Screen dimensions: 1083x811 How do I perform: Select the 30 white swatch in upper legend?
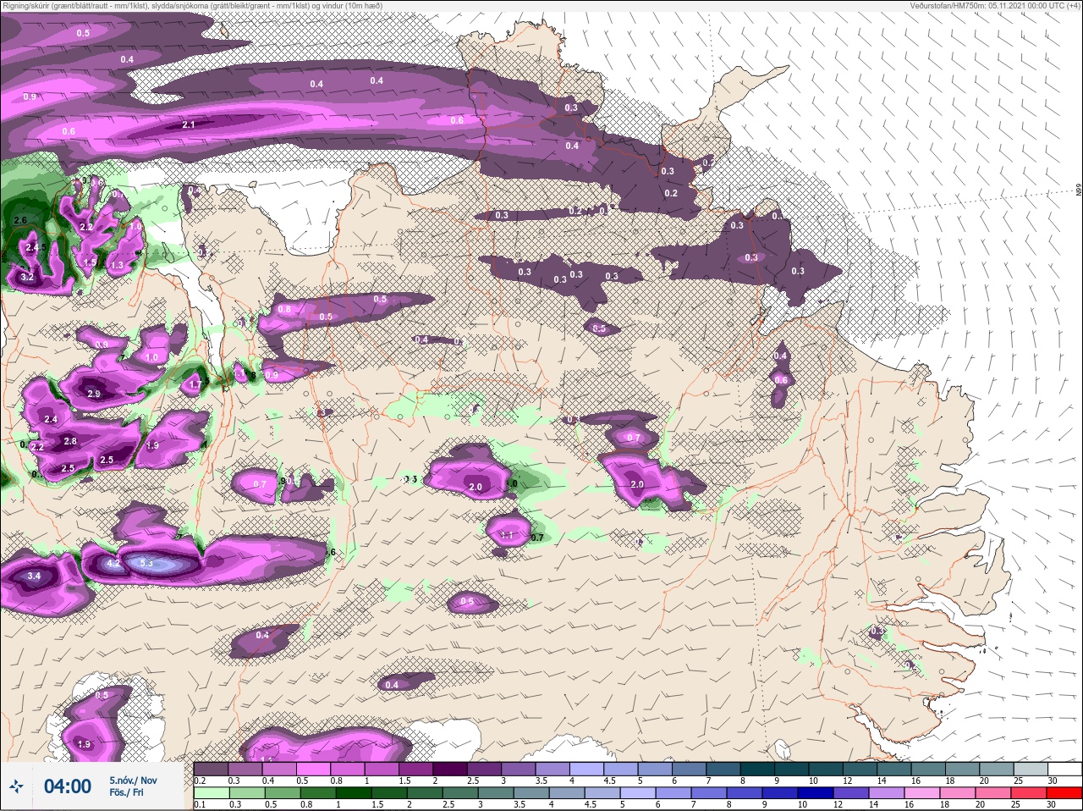[x=1064, y=769]
